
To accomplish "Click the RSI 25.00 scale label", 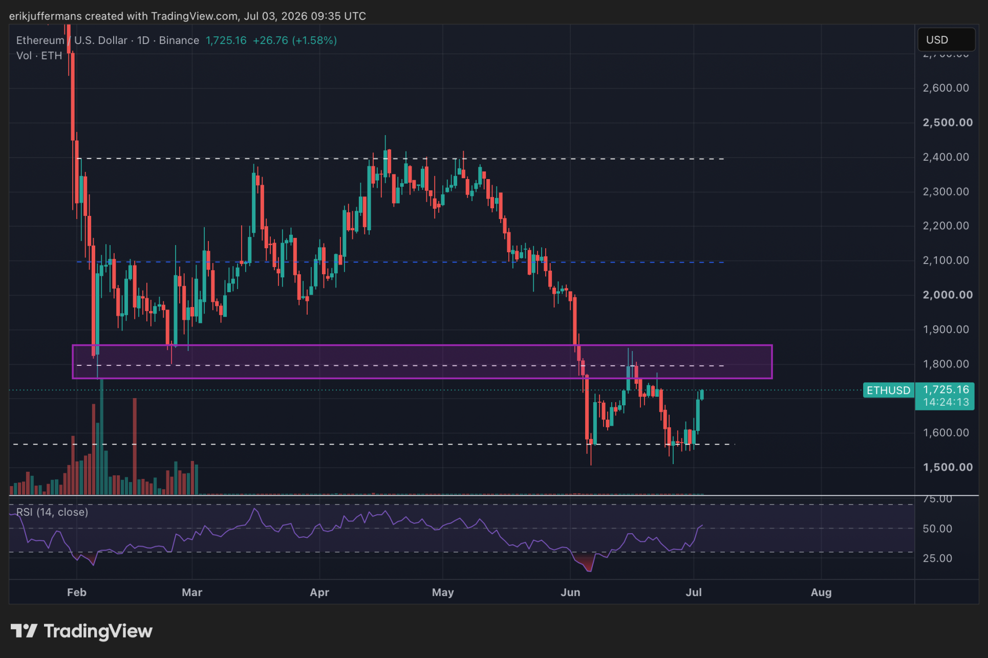I will point(937,559).
